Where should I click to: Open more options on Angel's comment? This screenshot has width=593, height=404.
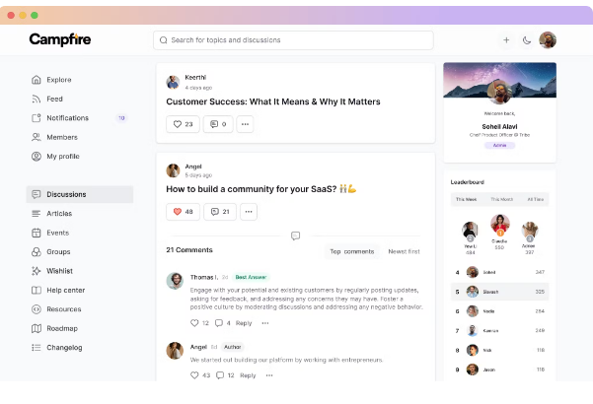pos(269,375)
